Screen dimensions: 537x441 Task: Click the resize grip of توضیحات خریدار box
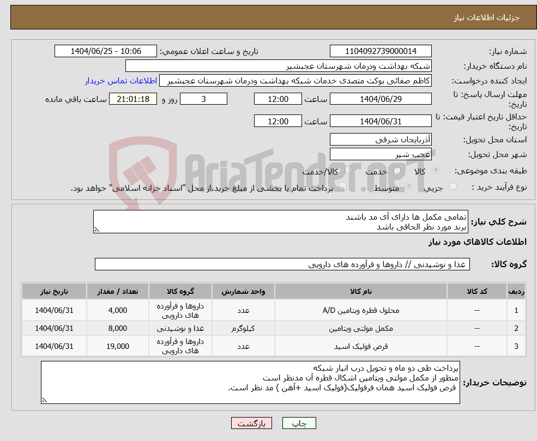(44, 400)
